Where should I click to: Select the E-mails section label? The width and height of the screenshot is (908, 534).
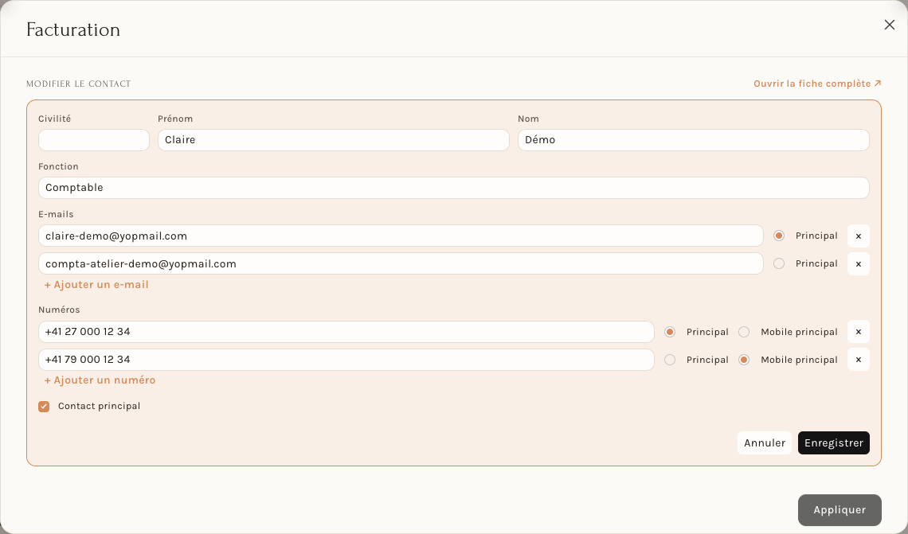coord(56,214)
